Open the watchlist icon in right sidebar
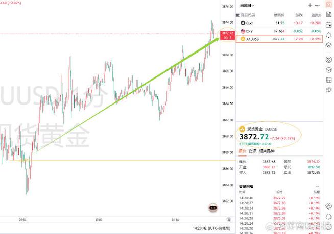The width and height of the screenshot is (334, 234). (x=329, y=5)
